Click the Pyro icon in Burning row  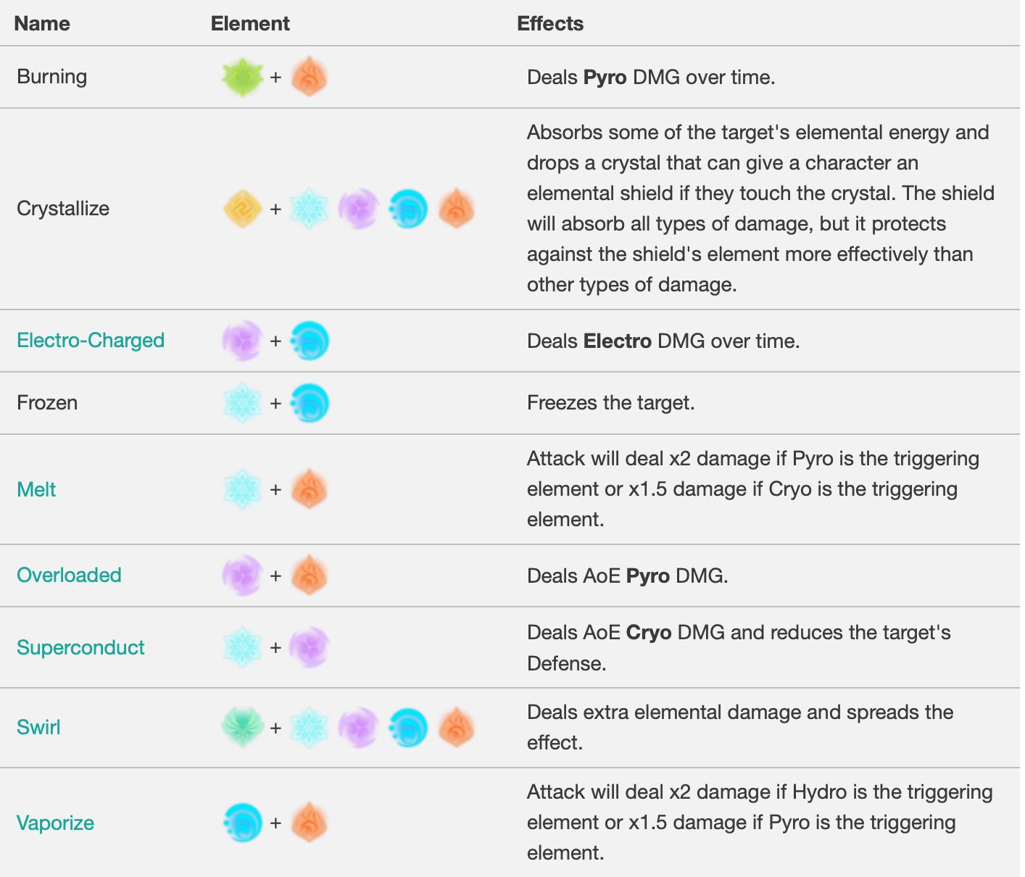point(310,77)
